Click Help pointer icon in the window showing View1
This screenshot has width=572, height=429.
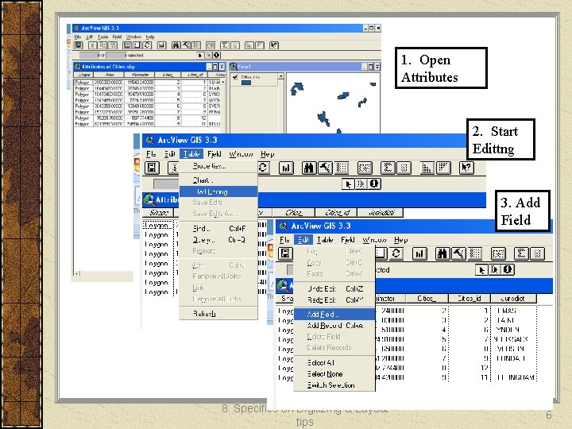(274, 45)
